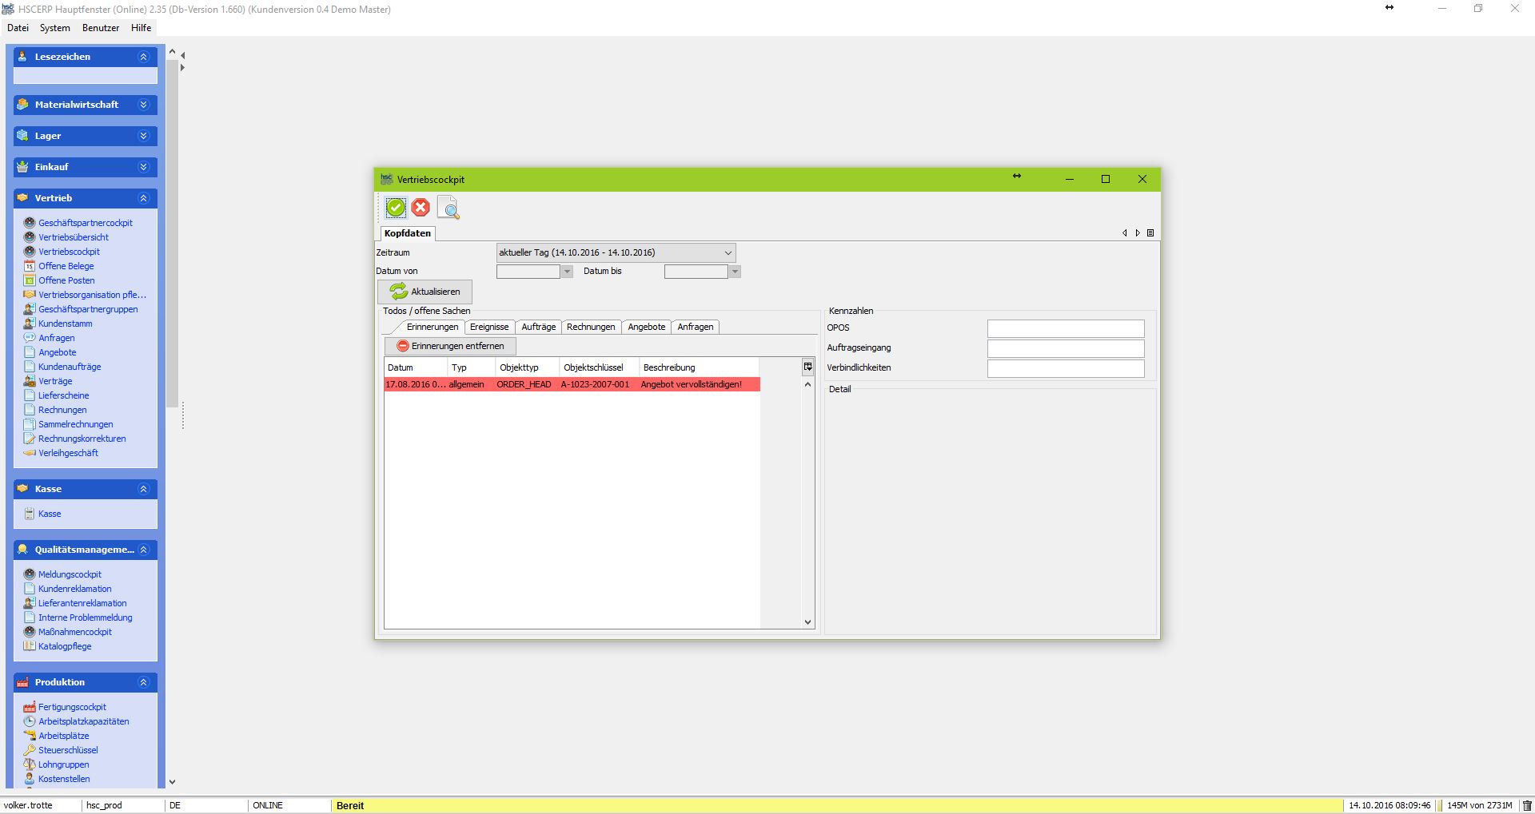Open Kasse entry in the sidebar
1535x814 pixels.
pyautogui.click(x=50, y=514)
